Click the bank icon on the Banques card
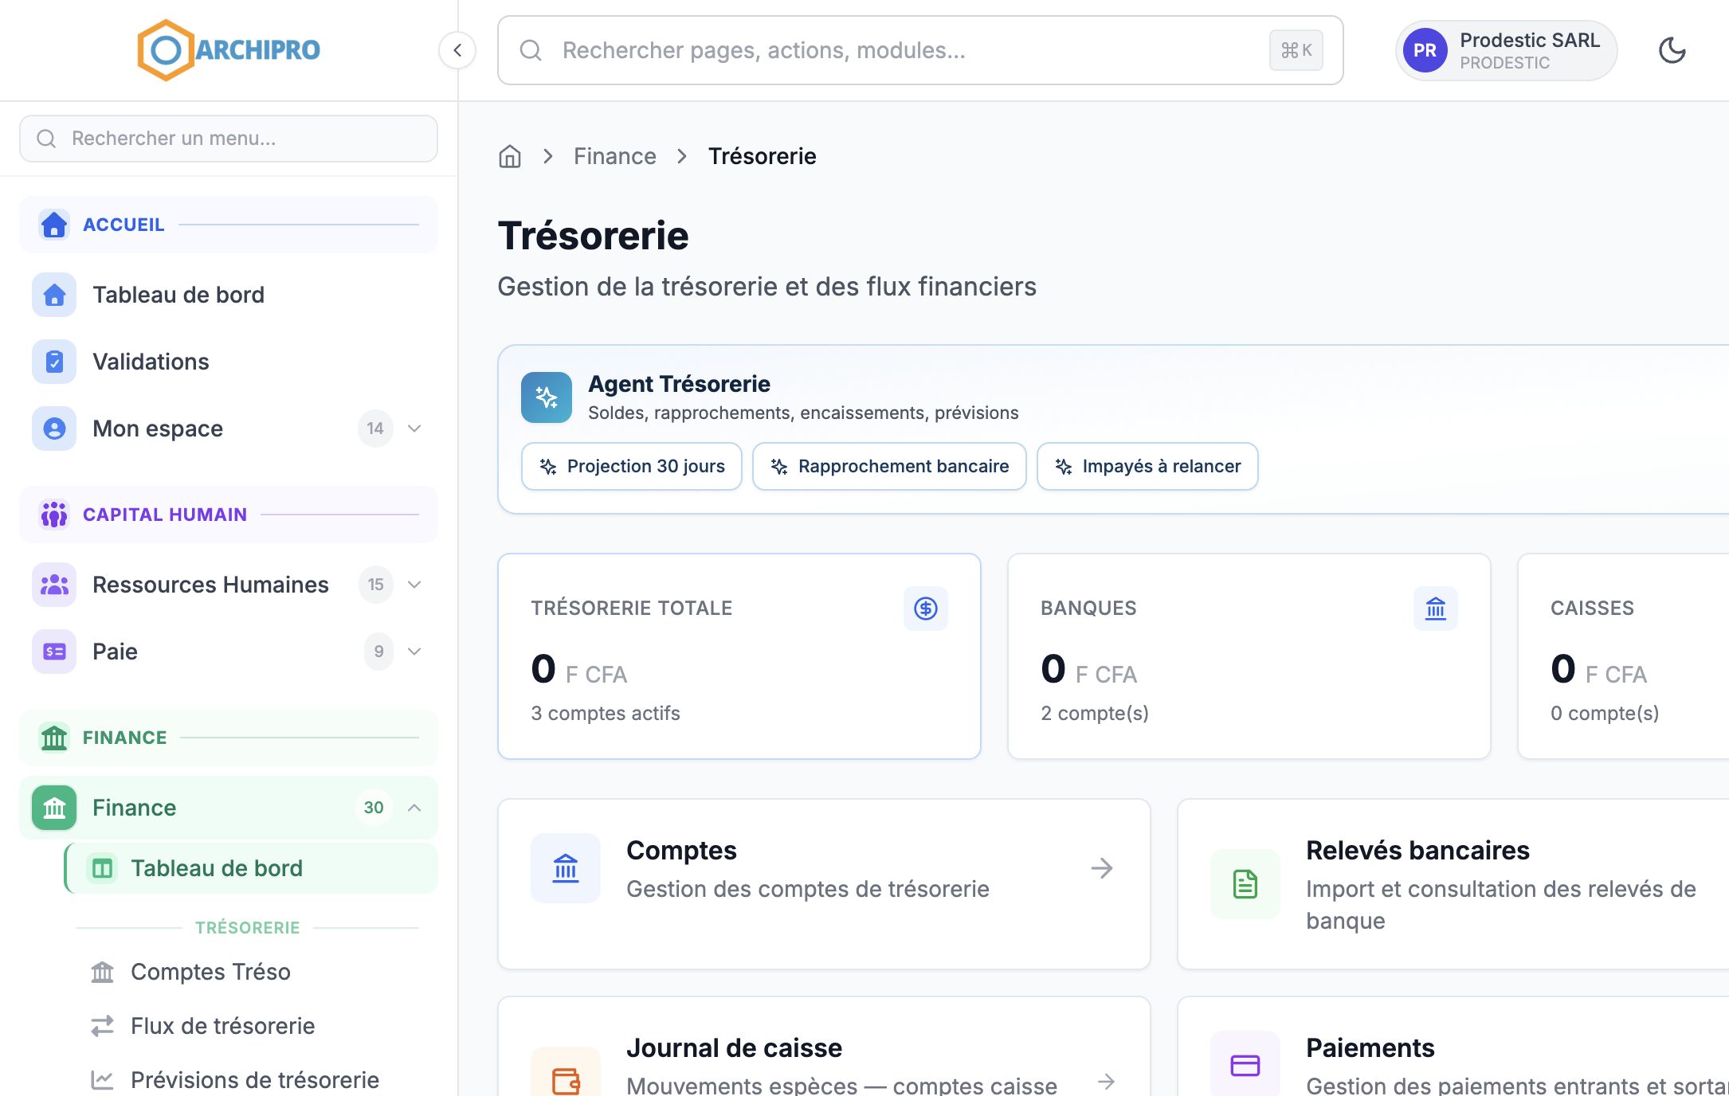This screenshot has height=1096, width=1729. (1436, 609)
